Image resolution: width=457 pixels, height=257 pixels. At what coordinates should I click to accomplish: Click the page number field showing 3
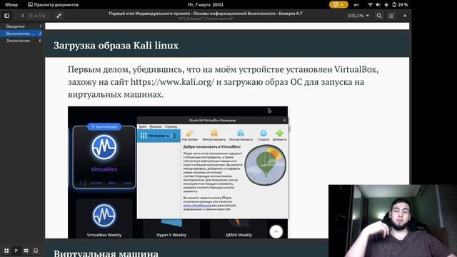point(22,16)
